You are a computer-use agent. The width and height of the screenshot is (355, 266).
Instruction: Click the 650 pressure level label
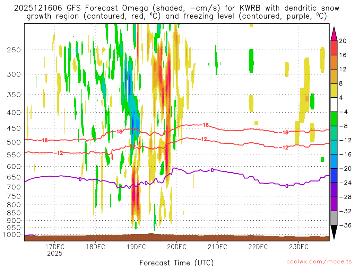pos(14,177)
